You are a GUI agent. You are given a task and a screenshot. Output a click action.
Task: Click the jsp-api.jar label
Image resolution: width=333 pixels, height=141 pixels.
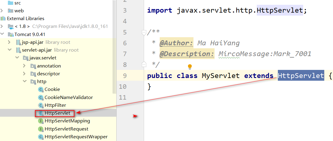[x=33, y=42]
